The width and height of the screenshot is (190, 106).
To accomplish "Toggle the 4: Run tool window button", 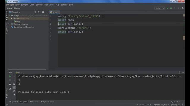I will click(24, 102).
